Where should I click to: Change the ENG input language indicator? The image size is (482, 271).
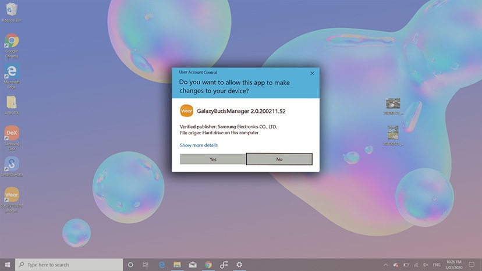(437, 265)
